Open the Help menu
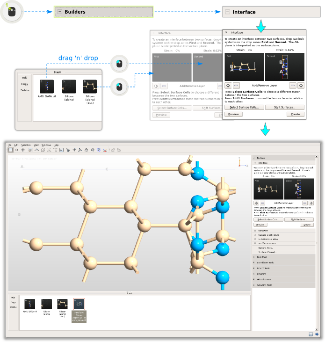This screenshot has width=325, height=342. (x=56, y=145)
